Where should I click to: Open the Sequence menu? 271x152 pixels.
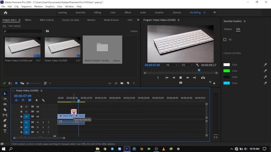tap(26, 7)
